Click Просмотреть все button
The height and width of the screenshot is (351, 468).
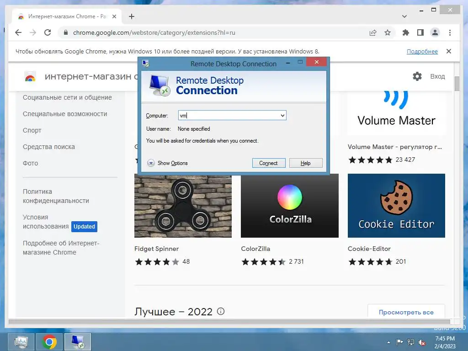coord(406,312)
